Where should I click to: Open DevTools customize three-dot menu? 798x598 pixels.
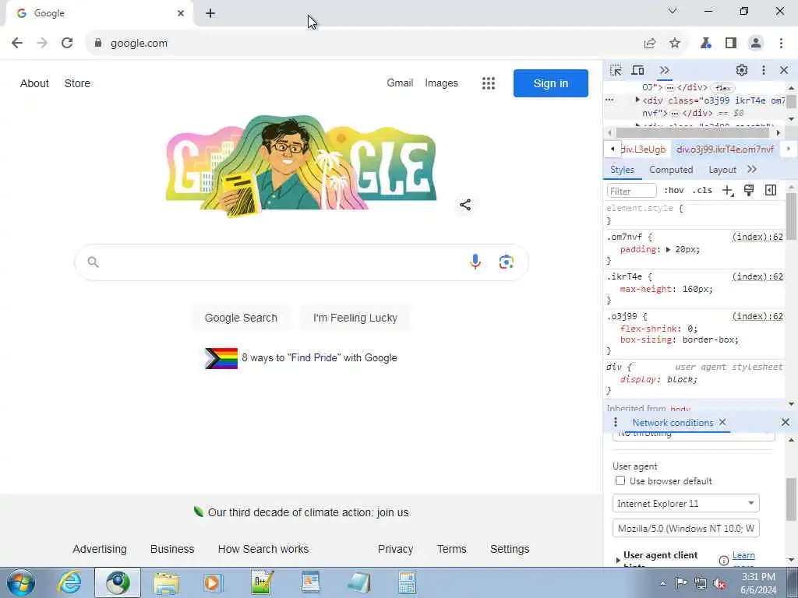point(764,70)
